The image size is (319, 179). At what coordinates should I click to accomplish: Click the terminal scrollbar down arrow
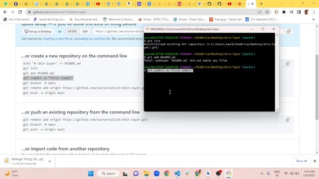point(277,110)
